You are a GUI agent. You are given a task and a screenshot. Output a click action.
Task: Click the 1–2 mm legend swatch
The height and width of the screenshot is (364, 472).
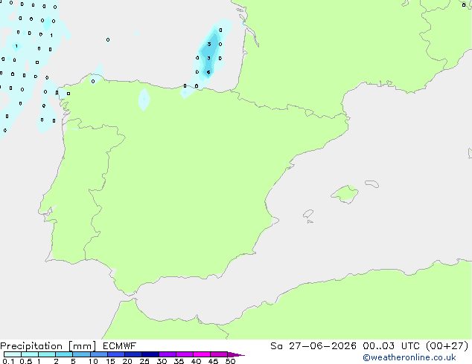47,354
